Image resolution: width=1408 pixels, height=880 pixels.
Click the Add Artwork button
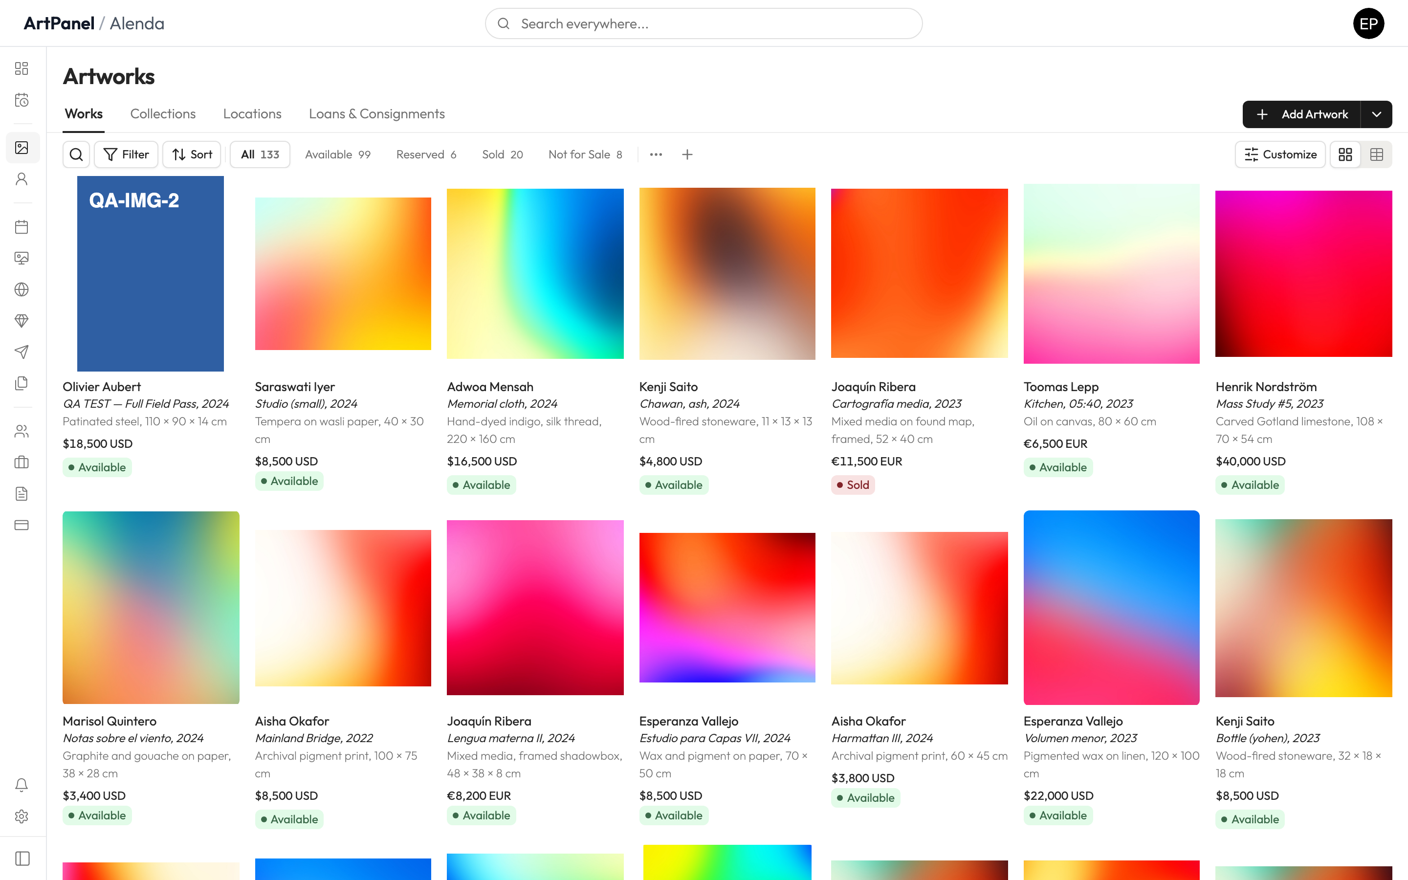[x=1301, y=114]
